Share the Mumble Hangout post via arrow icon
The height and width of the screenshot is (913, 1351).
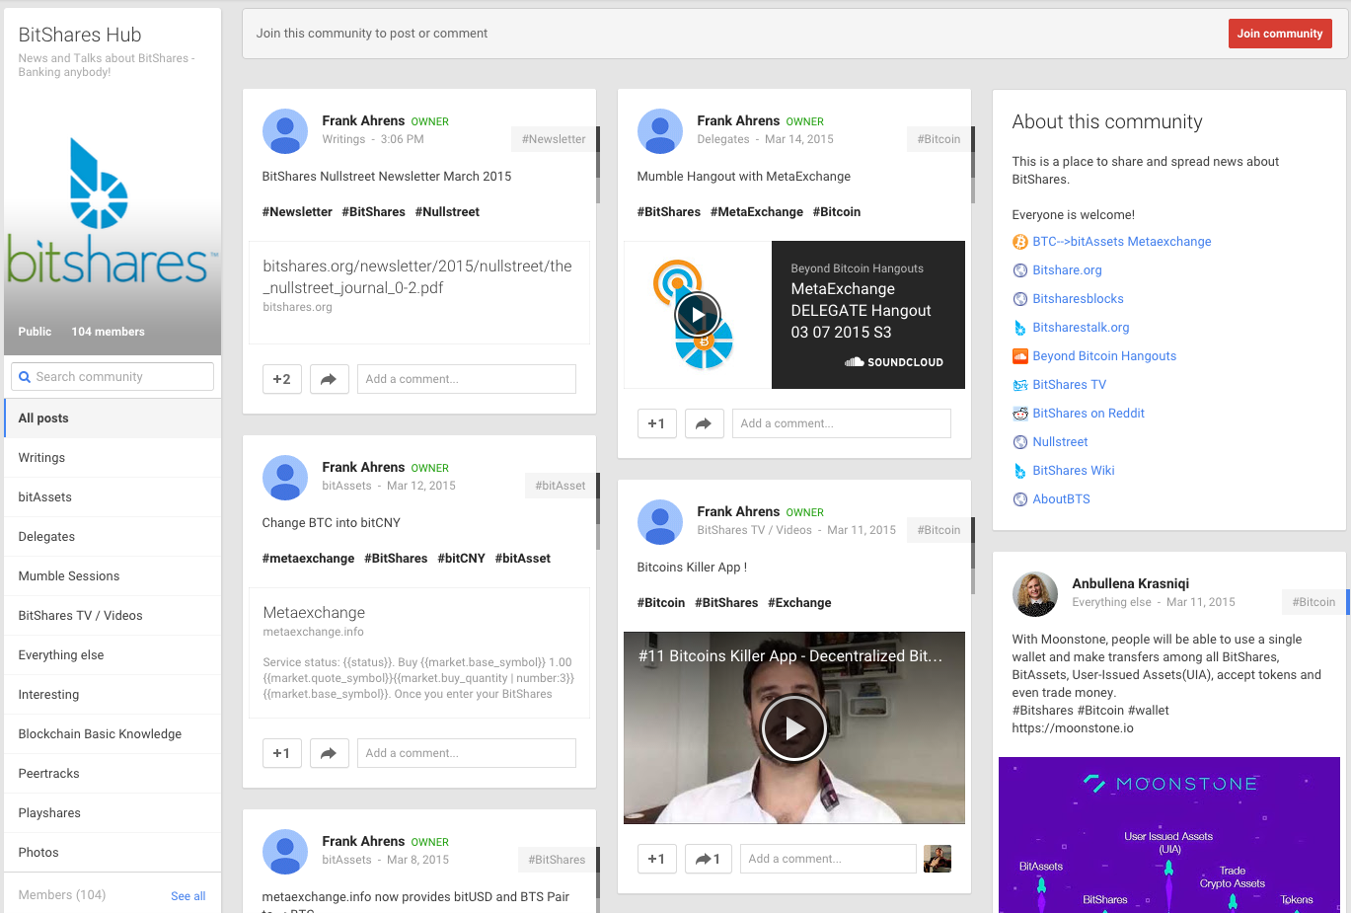(x=704, y=423)
